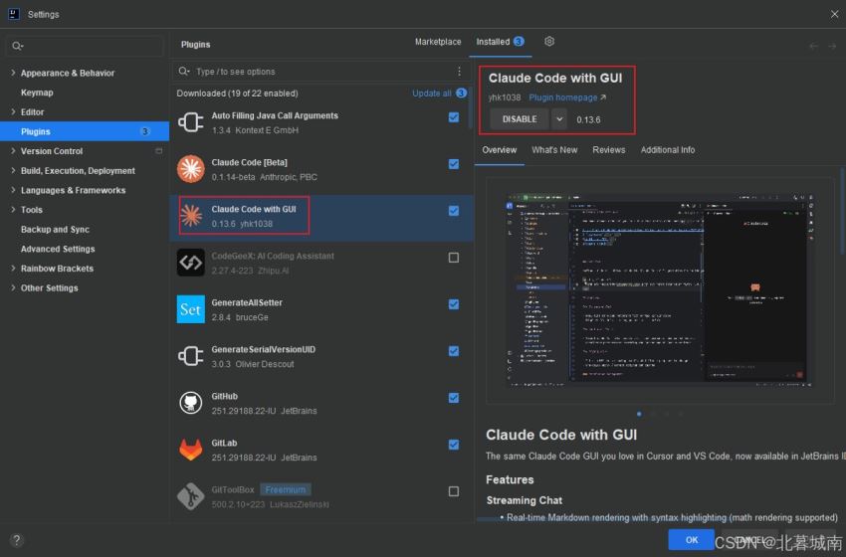Open the Plugin homepage link
Image resolution: width=846 pixels, height=557 pixels.
tap(567, 97)
